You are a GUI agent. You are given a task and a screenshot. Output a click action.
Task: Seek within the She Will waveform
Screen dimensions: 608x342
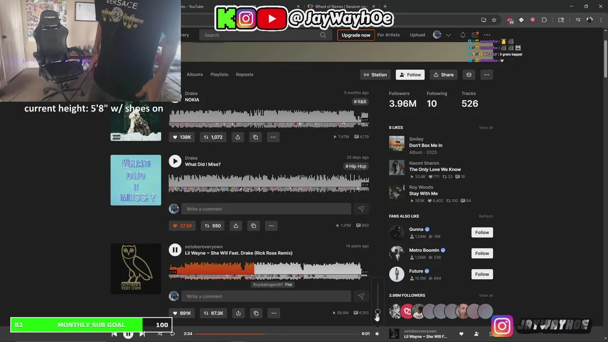point(269,271)
